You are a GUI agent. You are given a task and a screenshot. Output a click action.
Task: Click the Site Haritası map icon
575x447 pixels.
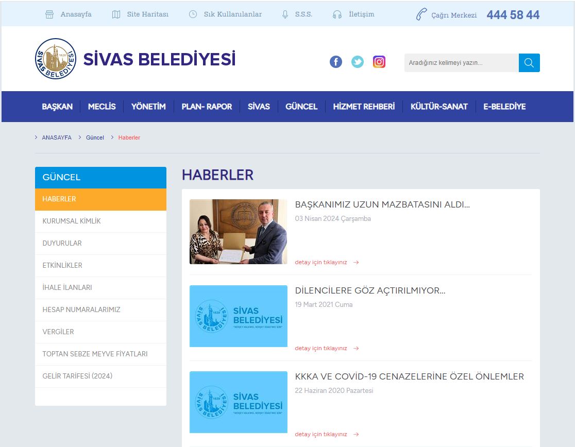tap(116, 14)
